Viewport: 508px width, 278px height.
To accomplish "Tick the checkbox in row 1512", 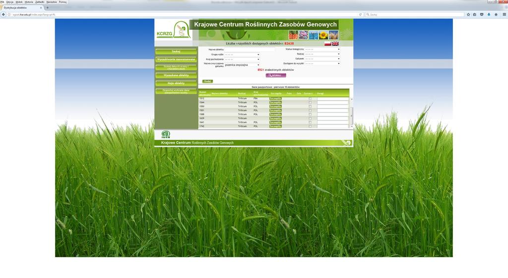I will coord(310,99).
